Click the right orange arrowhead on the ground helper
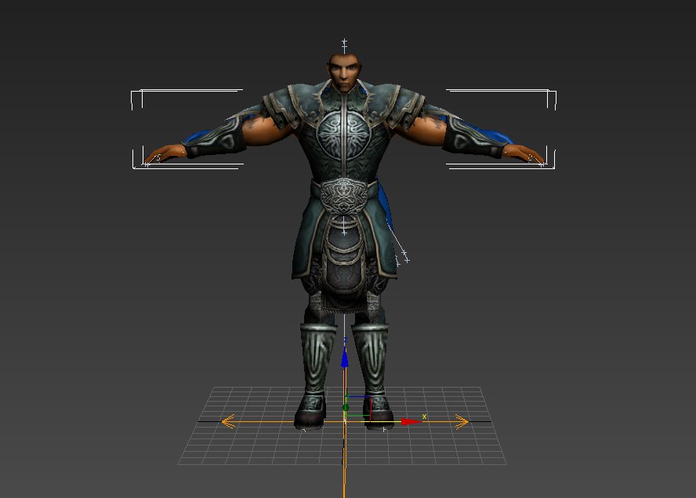The width and height of the screenshot is (696, 498). click(462, 421)
